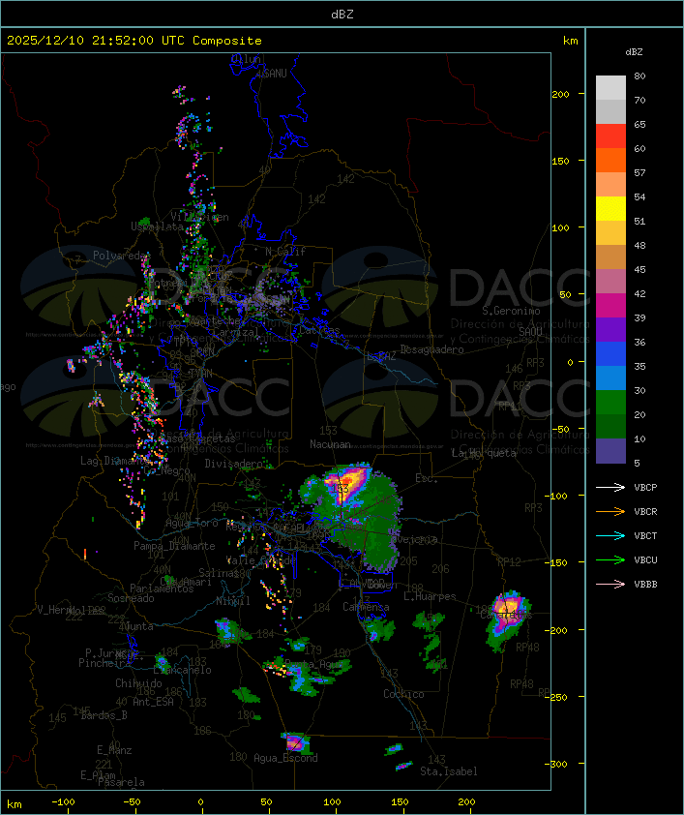Pick the lightest grey swatch at legend top
The height and width of the screenshot is (815, 684).
pos(610,87)
